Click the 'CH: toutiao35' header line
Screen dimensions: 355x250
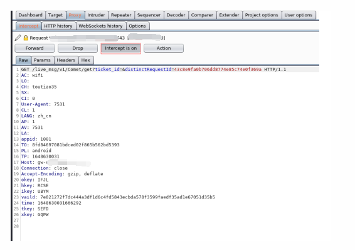tap(39, 87)
